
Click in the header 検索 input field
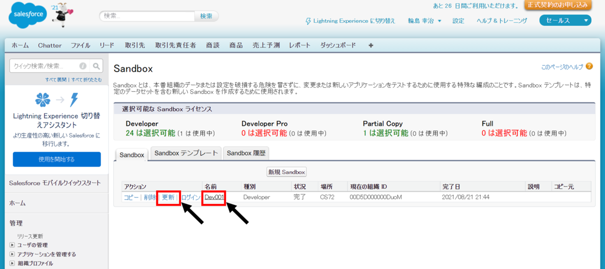tap(147, 16)
